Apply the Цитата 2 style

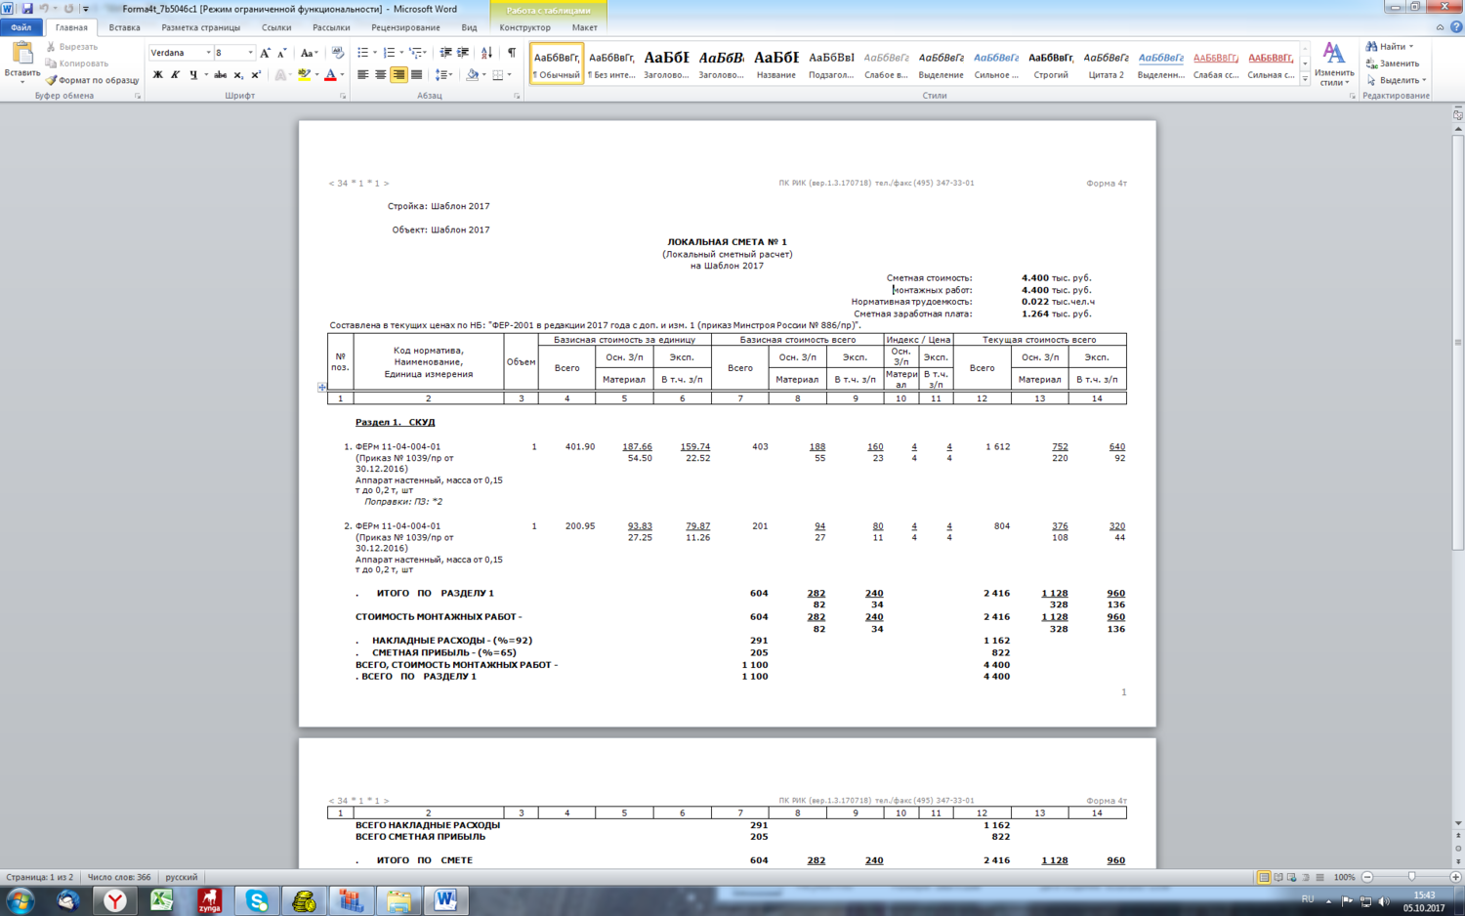[1106, 63]
